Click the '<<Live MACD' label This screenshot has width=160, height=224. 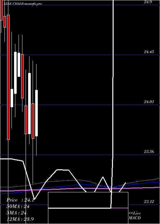click(x=135, y=216)
